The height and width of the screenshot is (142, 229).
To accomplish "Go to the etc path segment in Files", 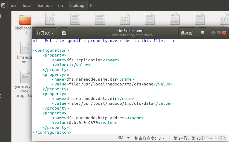I will tap(61, 6).
